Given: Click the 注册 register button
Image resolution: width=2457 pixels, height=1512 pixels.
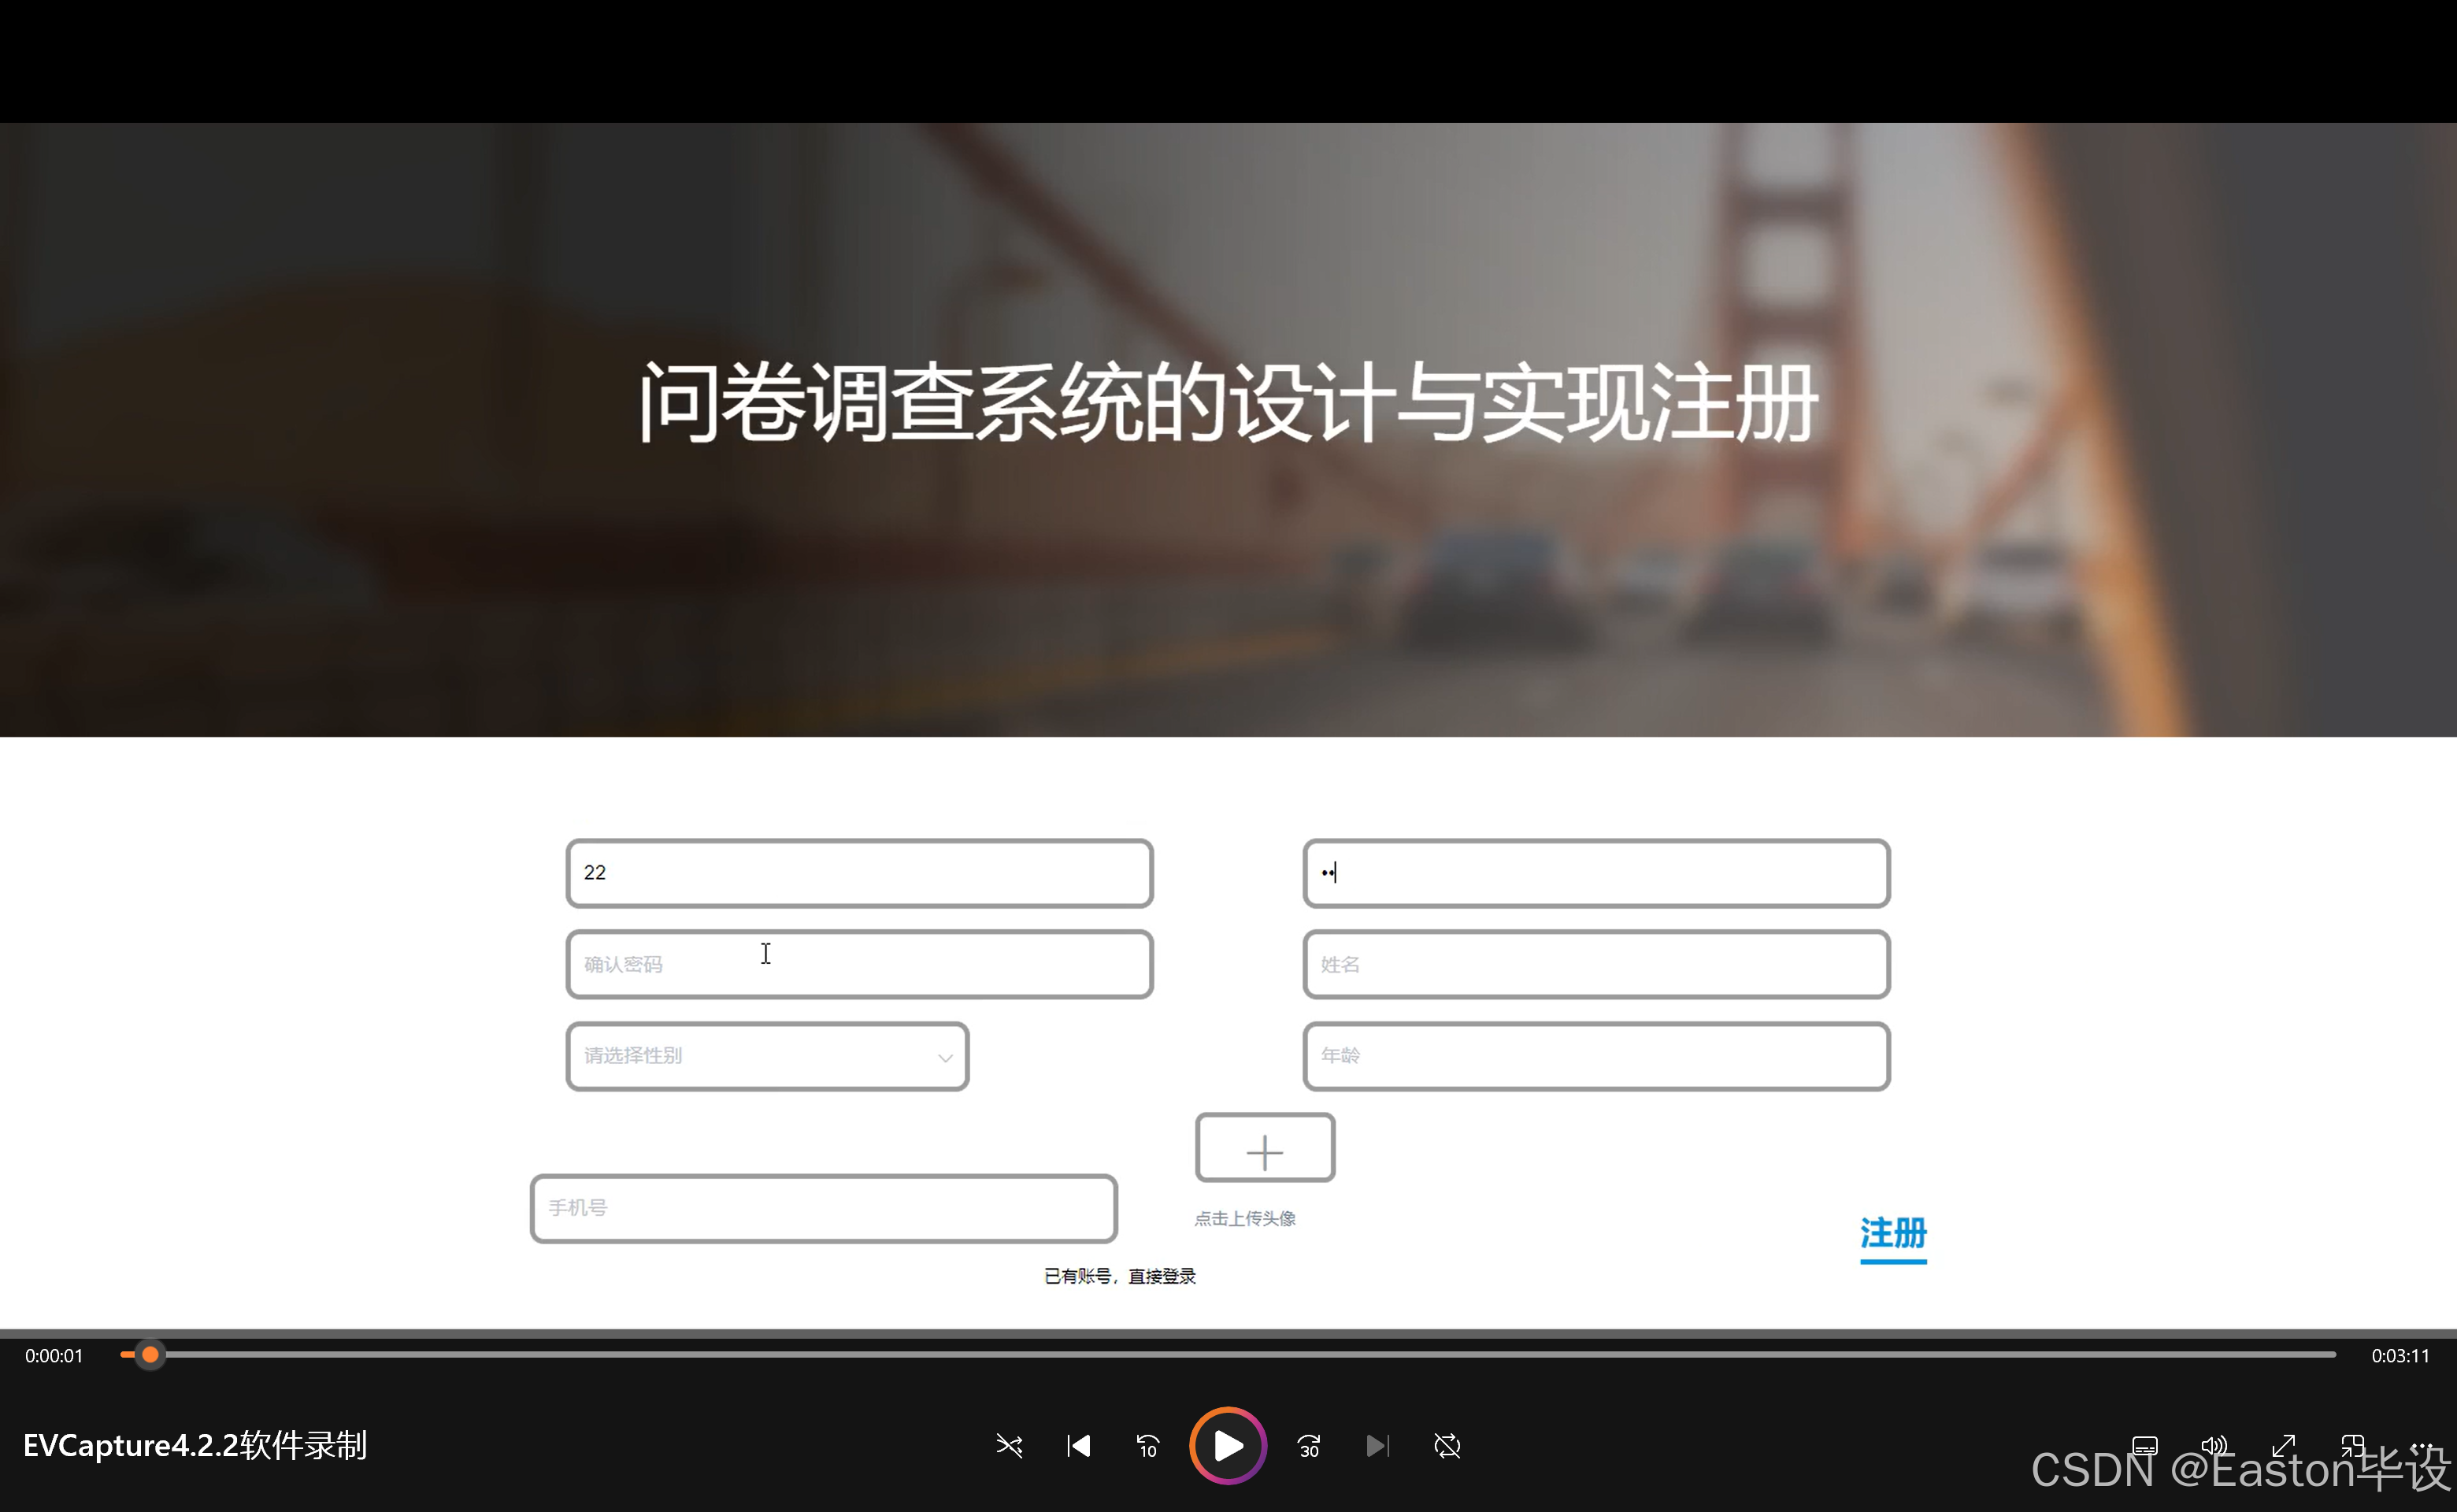Looking at the screenshot, I should click(x=1892, y=1236).
